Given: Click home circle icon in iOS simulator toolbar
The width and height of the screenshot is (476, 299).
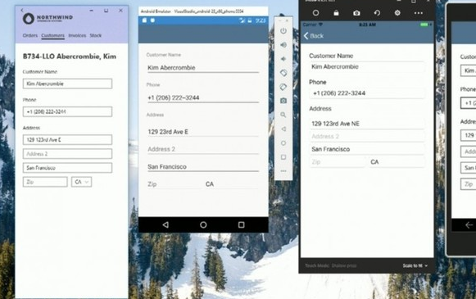Looking at the screenshot, I should (x=315, y=13).
